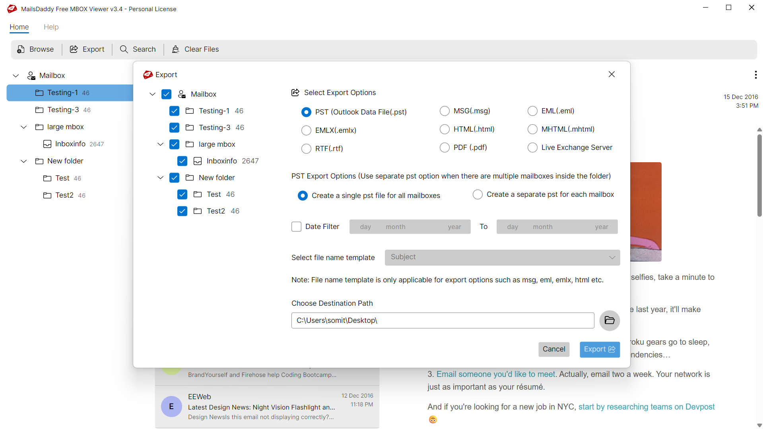
Task: Uncheck the Test 46 checkbox
Action: [182, 194]
